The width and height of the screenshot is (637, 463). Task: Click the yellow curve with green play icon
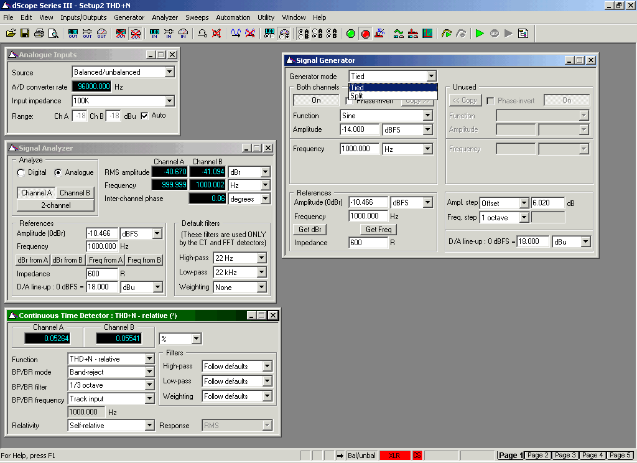(447, 34)
